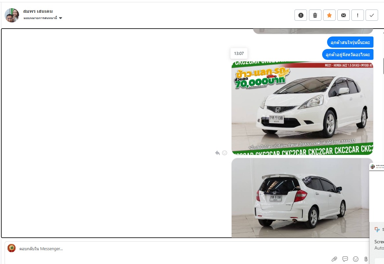Mark conversation done with checkmark icon
The image size is (384, 264).
coord(372,15)
